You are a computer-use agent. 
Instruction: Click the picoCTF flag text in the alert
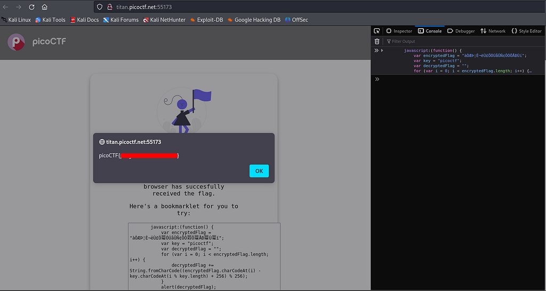(139, 156)
